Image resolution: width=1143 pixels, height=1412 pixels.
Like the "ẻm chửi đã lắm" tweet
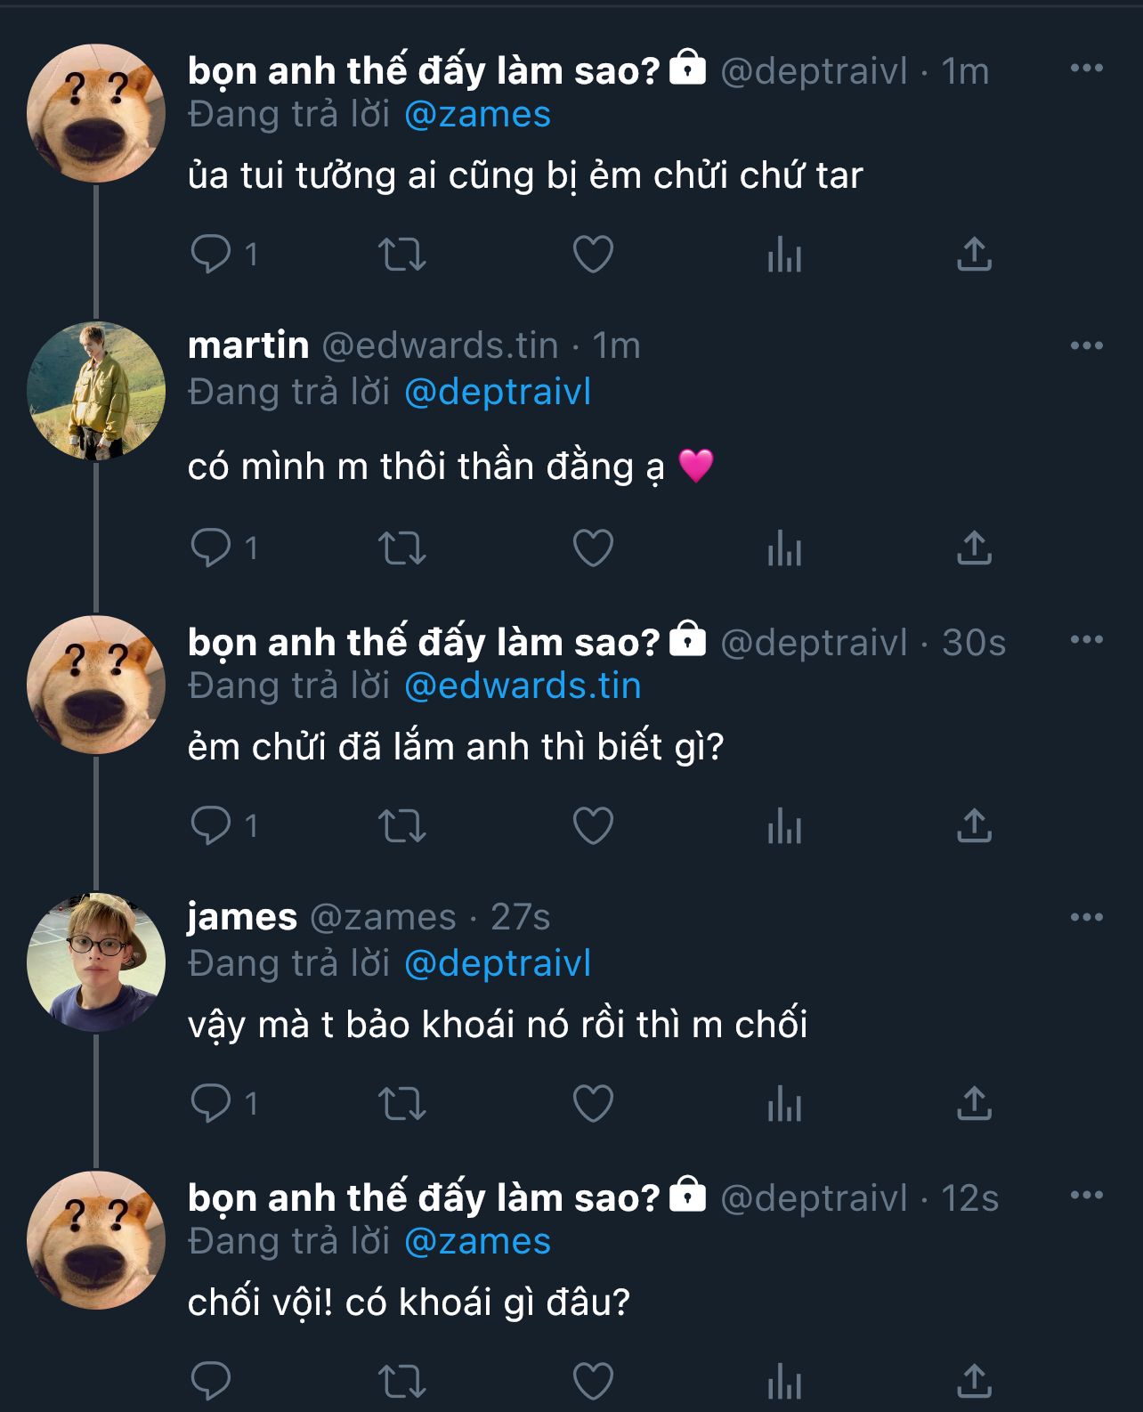593,826
